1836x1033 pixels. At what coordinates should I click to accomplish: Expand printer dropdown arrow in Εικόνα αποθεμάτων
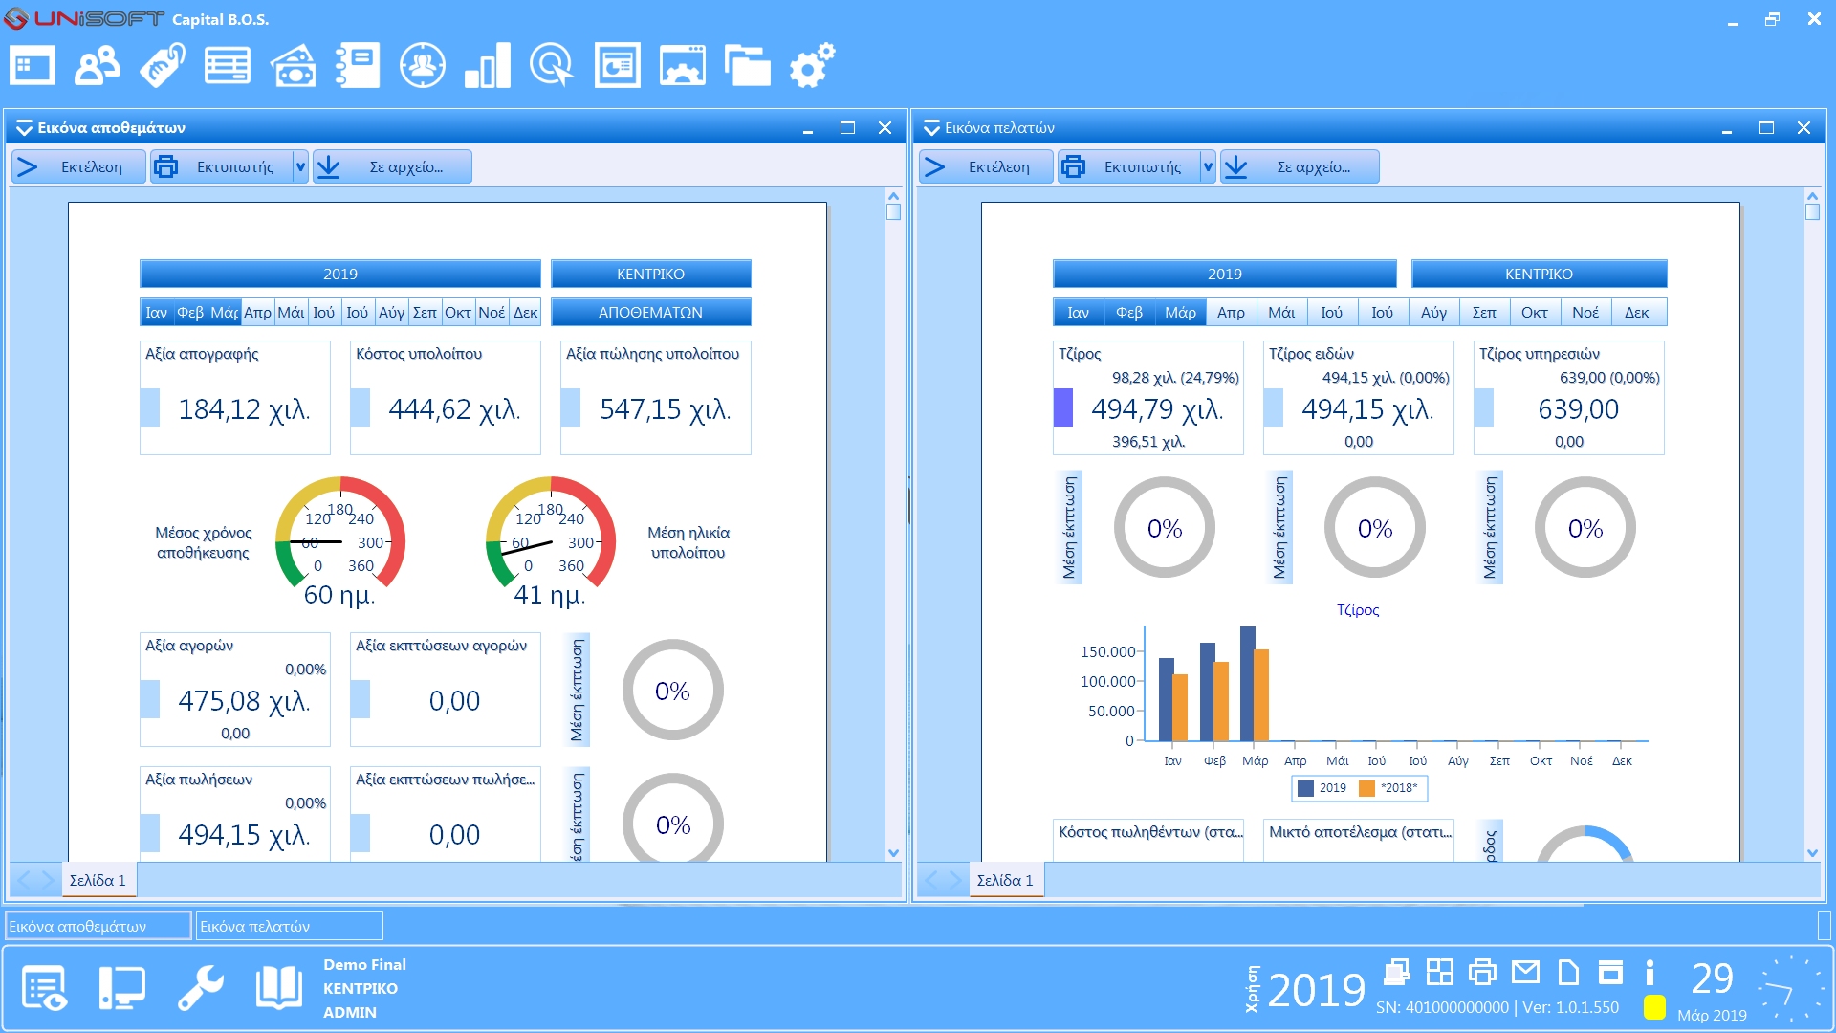point(300,166)
